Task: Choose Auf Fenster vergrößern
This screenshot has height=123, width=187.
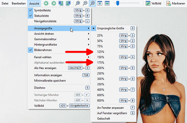Action: (113, 113)
